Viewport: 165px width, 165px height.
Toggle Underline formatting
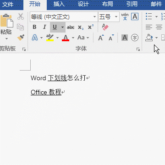coord(55,27)
